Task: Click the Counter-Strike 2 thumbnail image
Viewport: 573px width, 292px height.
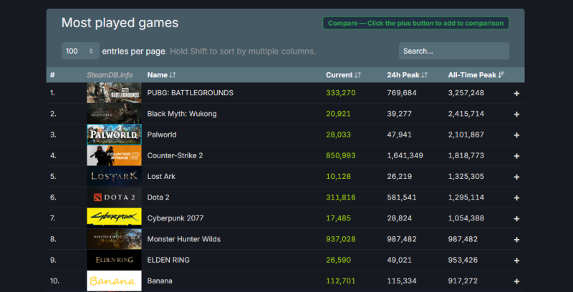Action: point(110,155)
